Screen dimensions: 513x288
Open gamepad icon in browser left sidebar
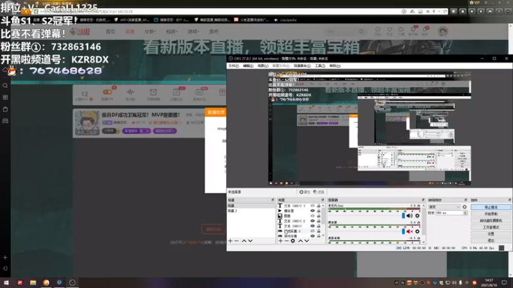5,121
